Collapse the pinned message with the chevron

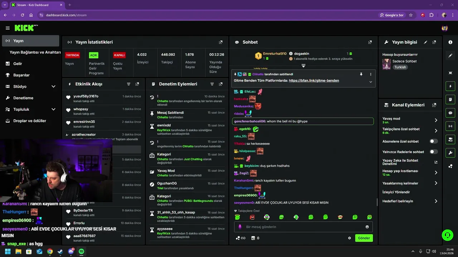[371, 82]
